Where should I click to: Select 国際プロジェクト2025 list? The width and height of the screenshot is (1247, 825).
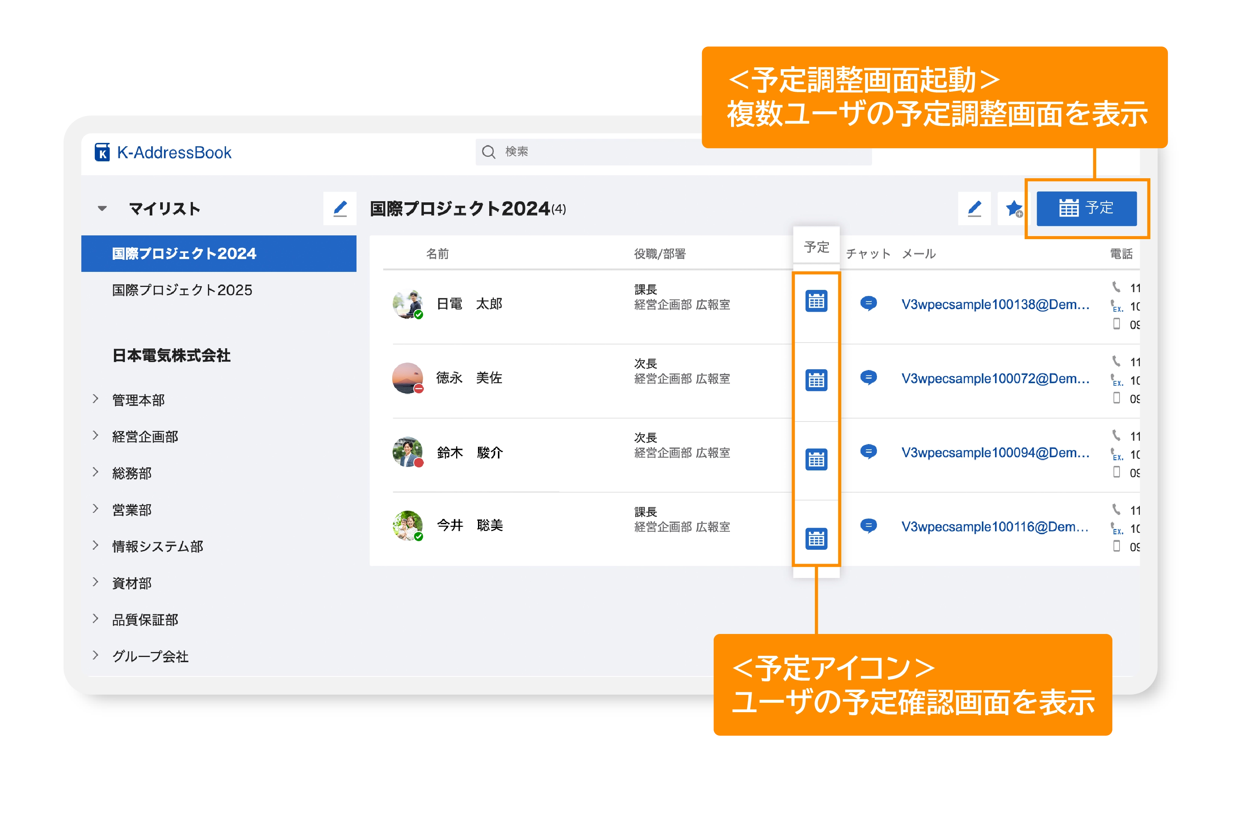point(182,290)
